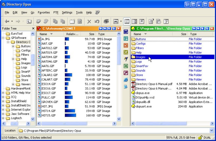Open the Location path dropdown arrow
The height and width of the screenshot is (141, 216).
[x=212, y=130]
